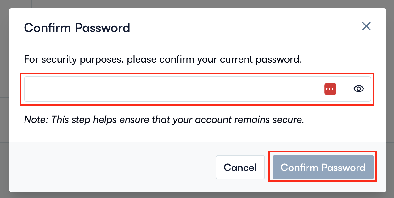Reveal typed password with the eye toggle
This screenshot has width=394, height=198.
click(358, 89)
